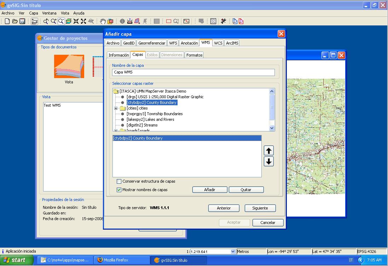The height and width of the screenshot is (266, 388).
Task: Open preferences with the wrench icon
Action: coord(223,21)
